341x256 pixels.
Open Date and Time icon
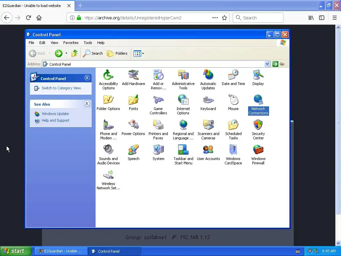click(233, 77)
